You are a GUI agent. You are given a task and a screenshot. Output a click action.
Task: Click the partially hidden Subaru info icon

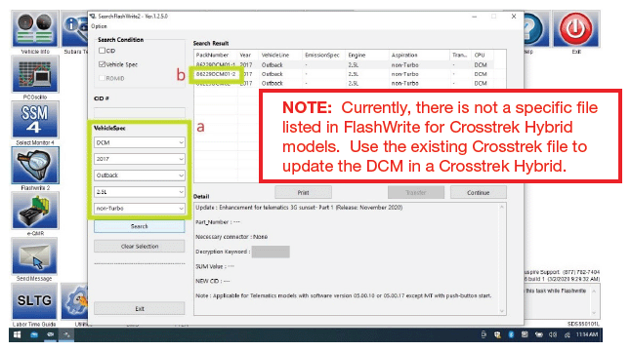(x=75, y=29)
